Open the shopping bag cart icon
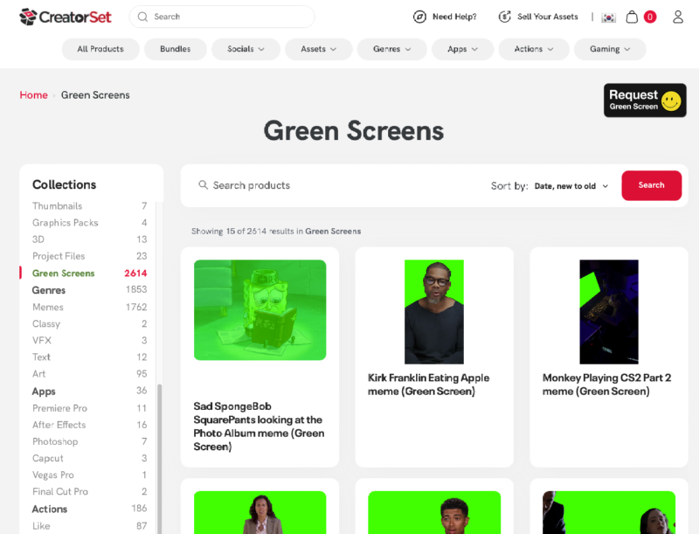Screen dimensions: 699x534 (632, 17)
